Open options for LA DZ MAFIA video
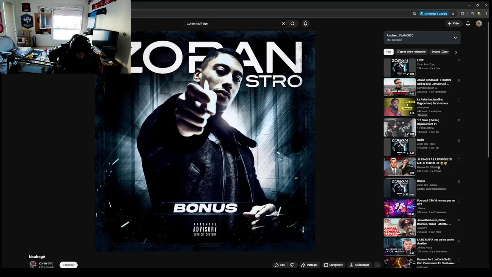This screenshot has height=277, width=492. click(459, 240)
